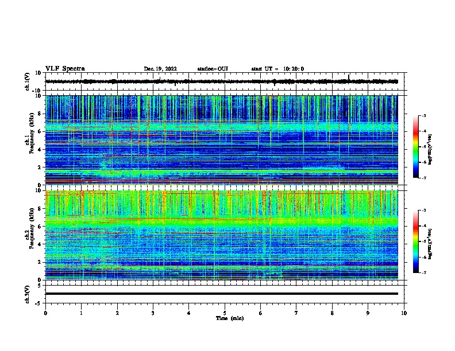This screenshot has height=351, width=455.
Task: Click the station=OUJ label
Action: point(213,69)
